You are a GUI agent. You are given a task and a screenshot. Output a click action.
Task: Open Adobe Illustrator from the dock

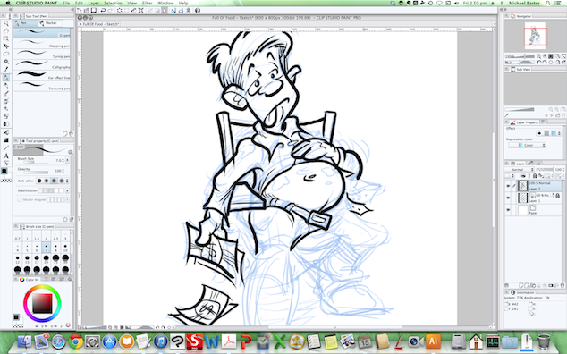pos(433,341)
